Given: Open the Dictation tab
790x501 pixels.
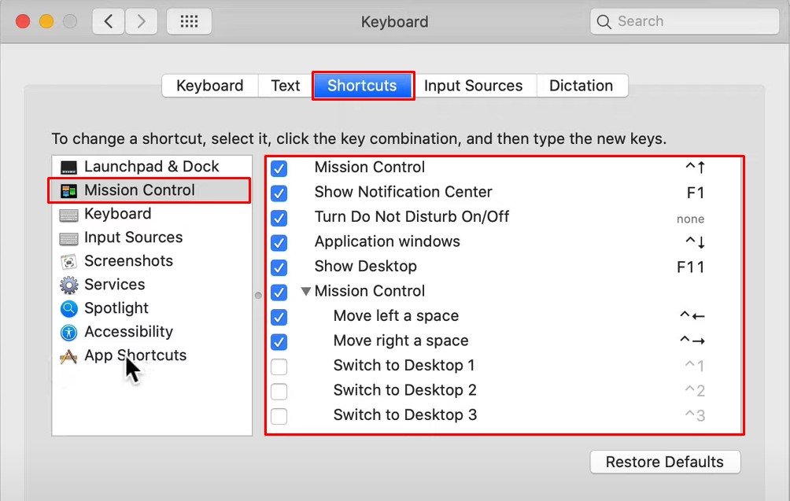Looking at the screenshot, I should tap(581, 86).
